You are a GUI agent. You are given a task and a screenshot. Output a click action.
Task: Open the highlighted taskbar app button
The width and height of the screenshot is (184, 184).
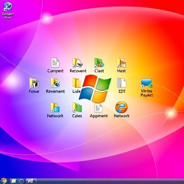click(31, 181)
